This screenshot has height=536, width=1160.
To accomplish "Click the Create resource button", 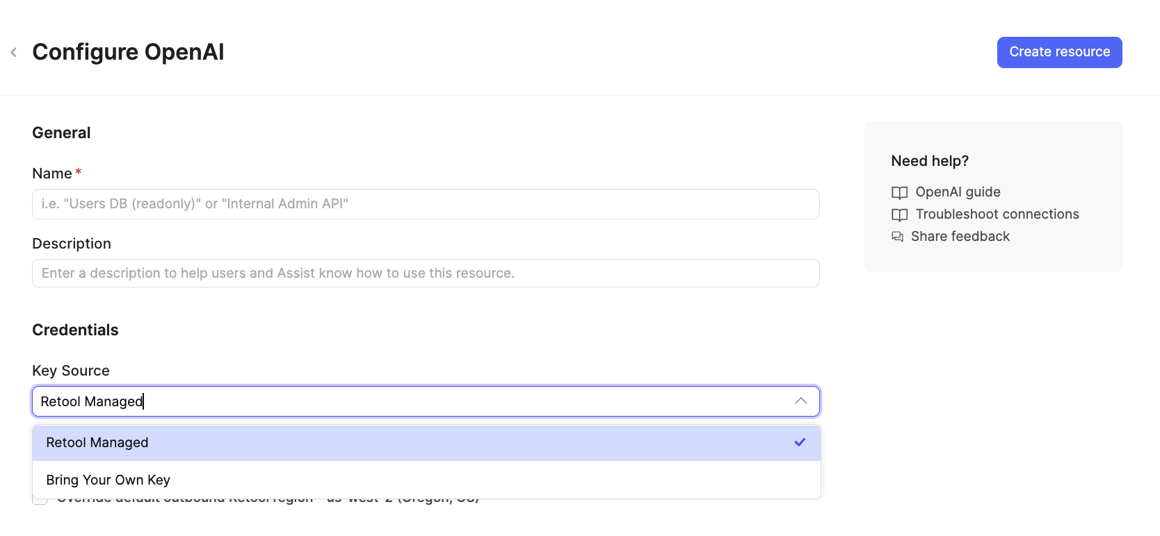I will (1059, 52).
